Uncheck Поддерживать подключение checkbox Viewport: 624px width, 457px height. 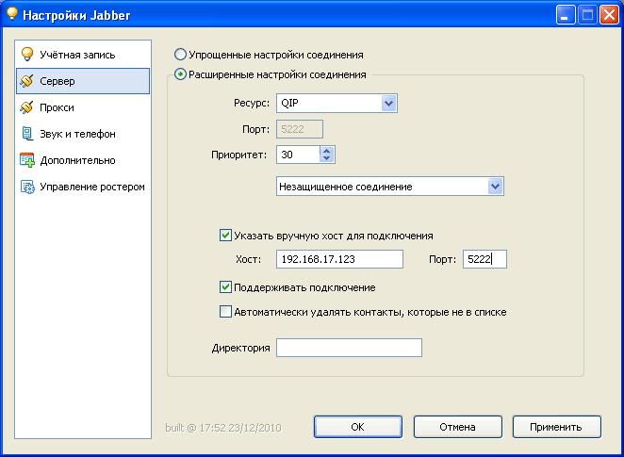pyautogui.click(x=225, y=286)
